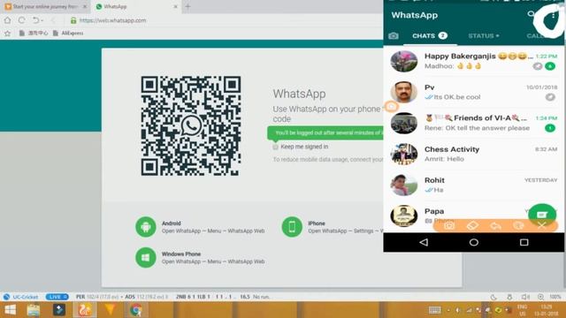Close the orange toolbar with the X icon
The height and width of the screenshot is (318, 566).
point(542,226)
